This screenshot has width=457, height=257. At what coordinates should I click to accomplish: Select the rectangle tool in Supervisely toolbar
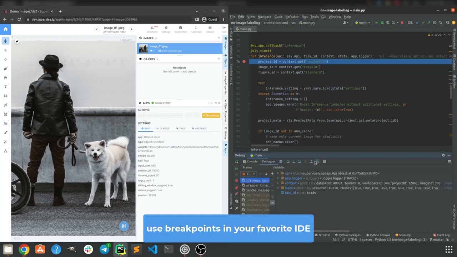click(x=5, y=96)
